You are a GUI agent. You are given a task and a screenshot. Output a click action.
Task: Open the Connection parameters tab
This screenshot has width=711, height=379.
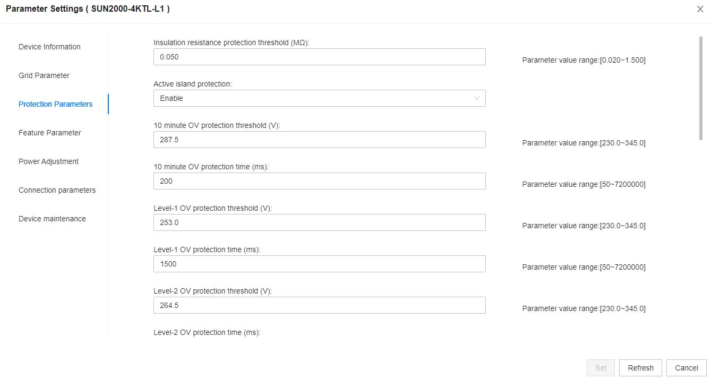(57, 190)
